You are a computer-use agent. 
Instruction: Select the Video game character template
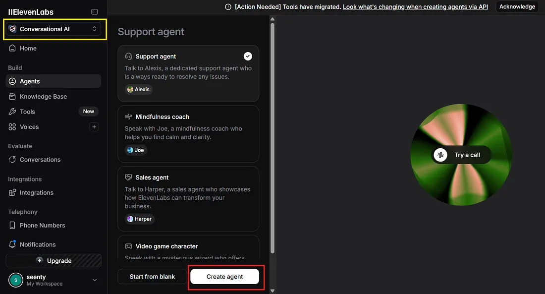pyautogui.click(x=188, y=247)
